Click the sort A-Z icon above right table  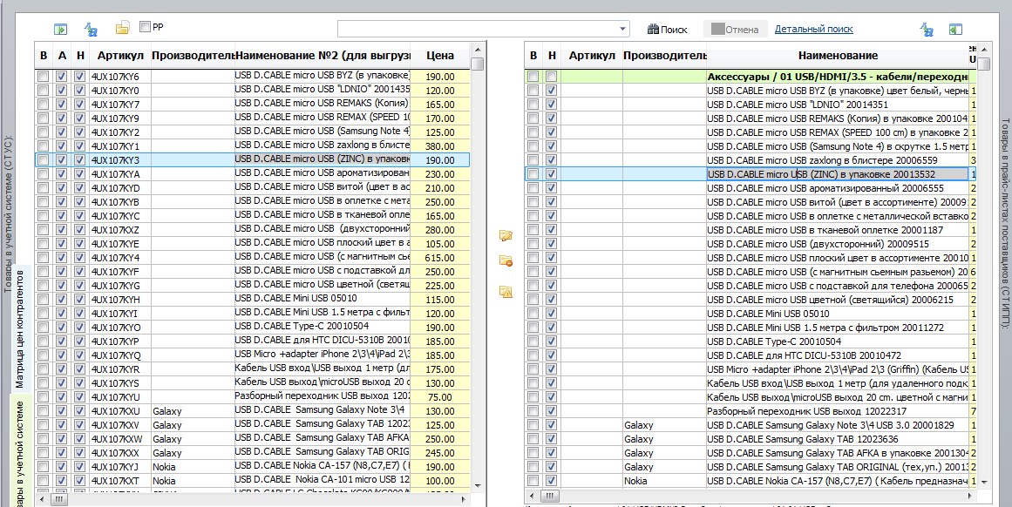(x=927, y=29)
